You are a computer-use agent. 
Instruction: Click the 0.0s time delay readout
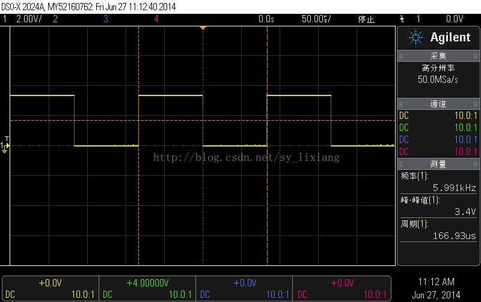pyautogui.click(x=266, y=19)
